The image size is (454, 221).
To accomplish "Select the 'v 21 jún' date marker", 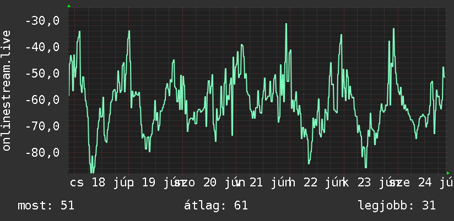I will 259,183.
